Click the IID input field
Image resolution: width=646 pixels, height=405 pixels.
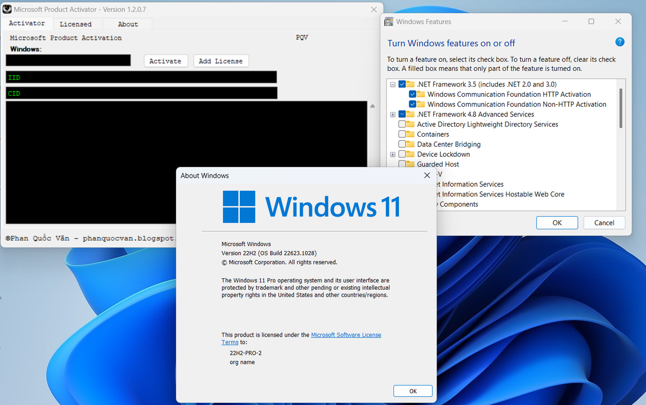coord(141,77)
